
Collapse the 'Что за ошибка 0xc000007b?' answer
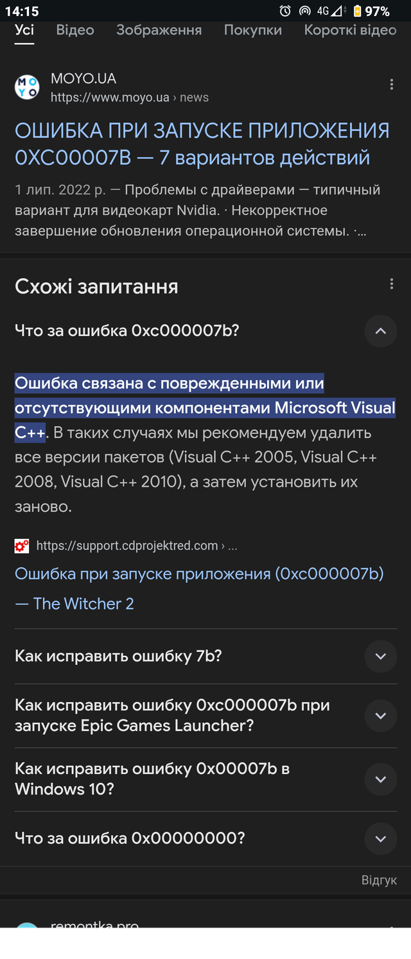(381, 331)
